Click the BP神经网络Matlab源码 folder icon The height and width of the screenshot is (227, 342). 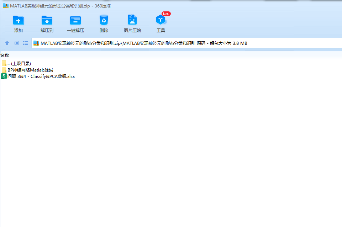(x=4, y=70)
